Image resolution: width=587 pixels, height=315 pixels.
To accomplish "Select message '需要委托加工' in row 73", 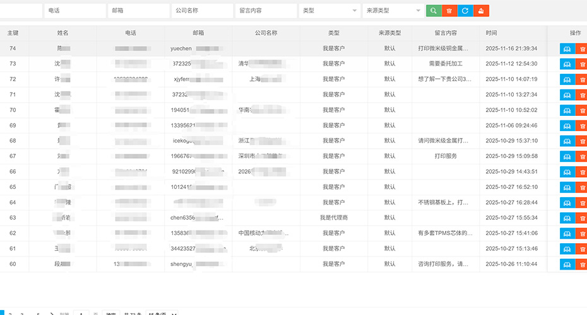I will 446,64.
